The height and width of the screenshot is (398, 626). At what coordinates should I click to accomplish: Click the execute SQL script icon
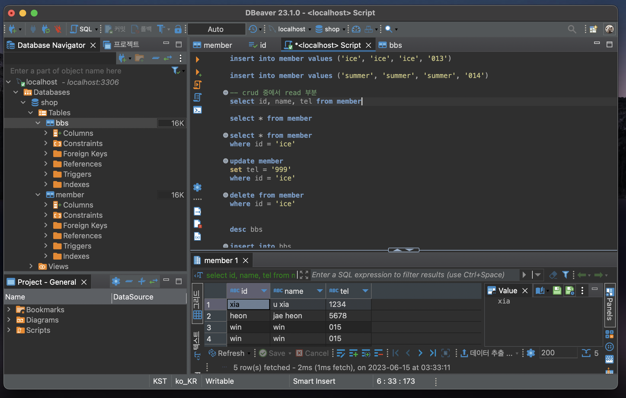point(197,85)
